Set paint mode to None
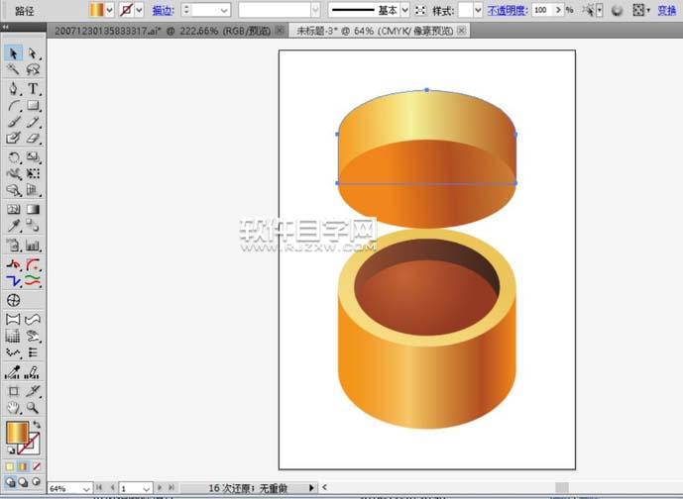This screenshot has width=683, height=499. [x=38, y=465]
